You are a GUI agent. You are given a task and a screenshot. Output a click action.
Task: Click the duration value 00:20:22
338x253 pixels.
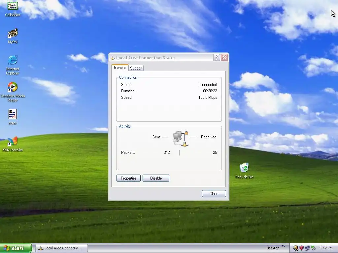click(210, 91)
